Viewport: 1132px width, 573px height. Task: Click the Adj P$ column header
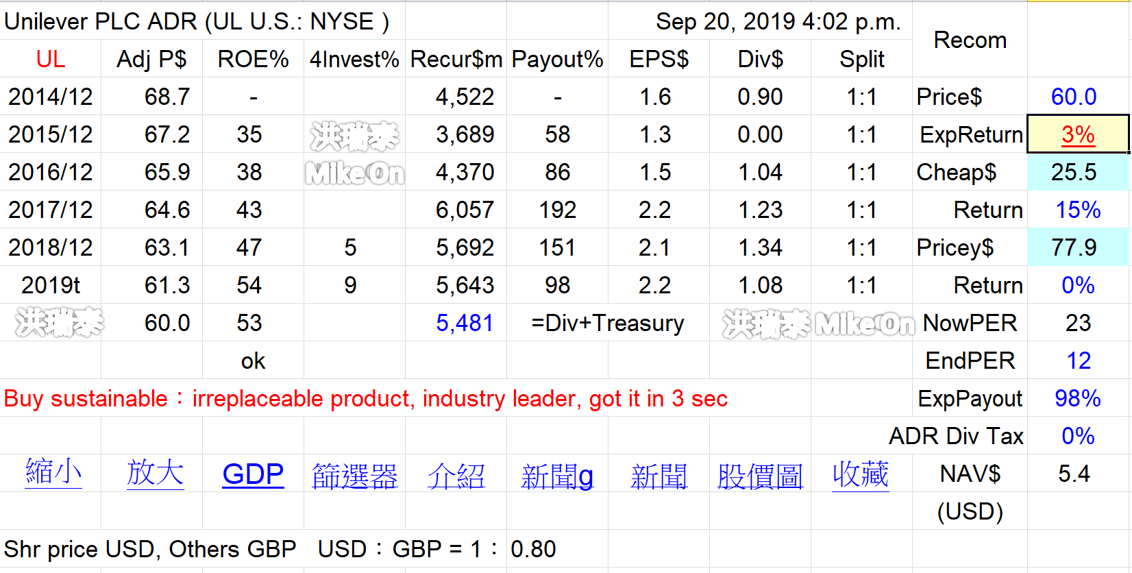point(151,59)
